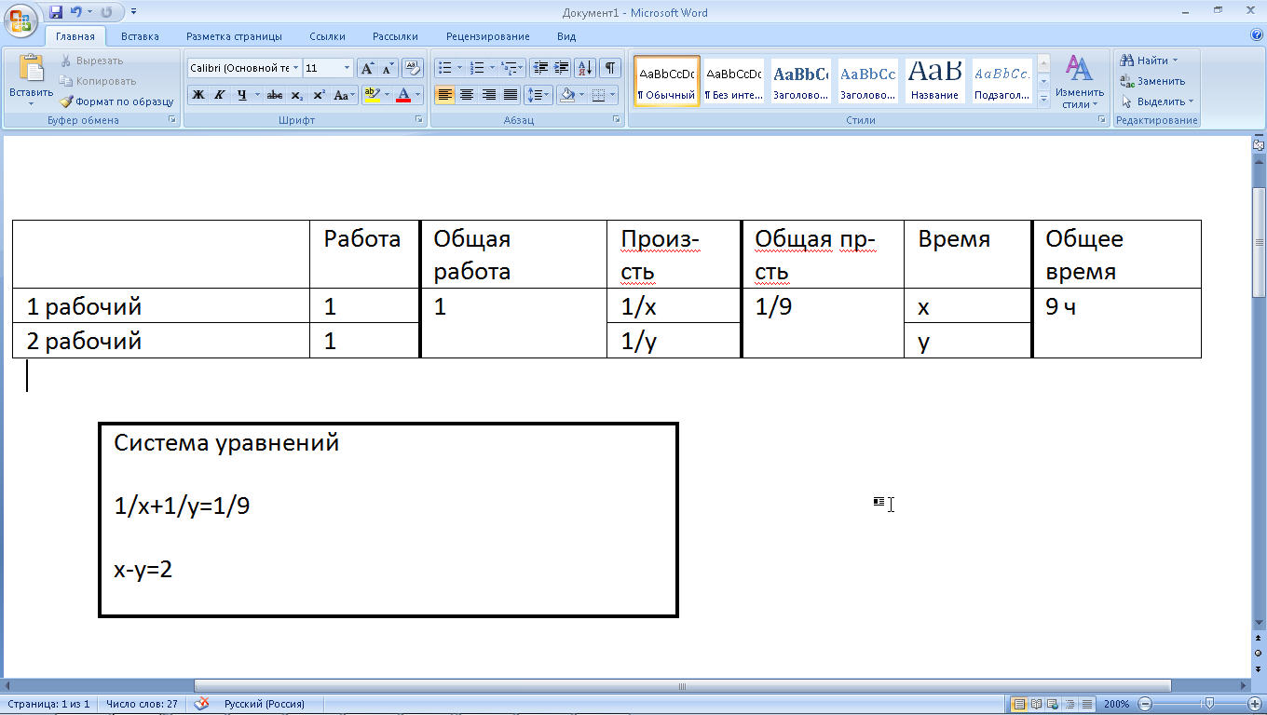
Task: Toggle show paragraph marks (¶)
Action: click(x=610, y=68)
